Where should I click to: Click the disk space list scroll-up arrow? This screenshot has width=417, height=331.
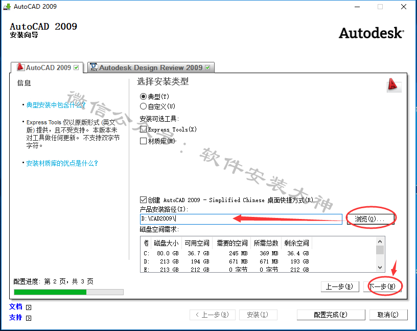click(x=380, y=241)
